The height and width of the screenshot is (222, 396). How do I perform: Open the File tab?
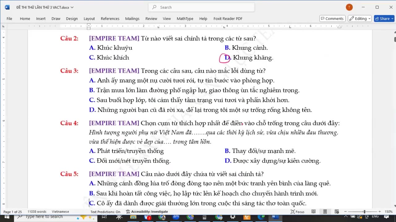9,18
